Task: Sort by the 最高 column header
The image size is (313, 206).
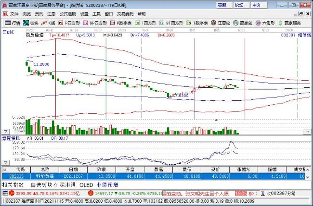Action: click(x=158, y=170)
